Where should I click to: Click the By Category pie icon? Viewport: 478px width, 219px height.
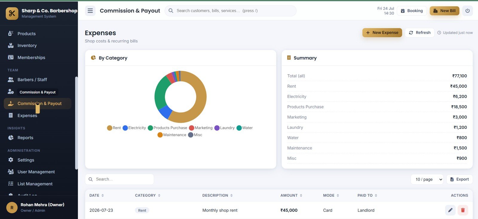coord(94,58)
